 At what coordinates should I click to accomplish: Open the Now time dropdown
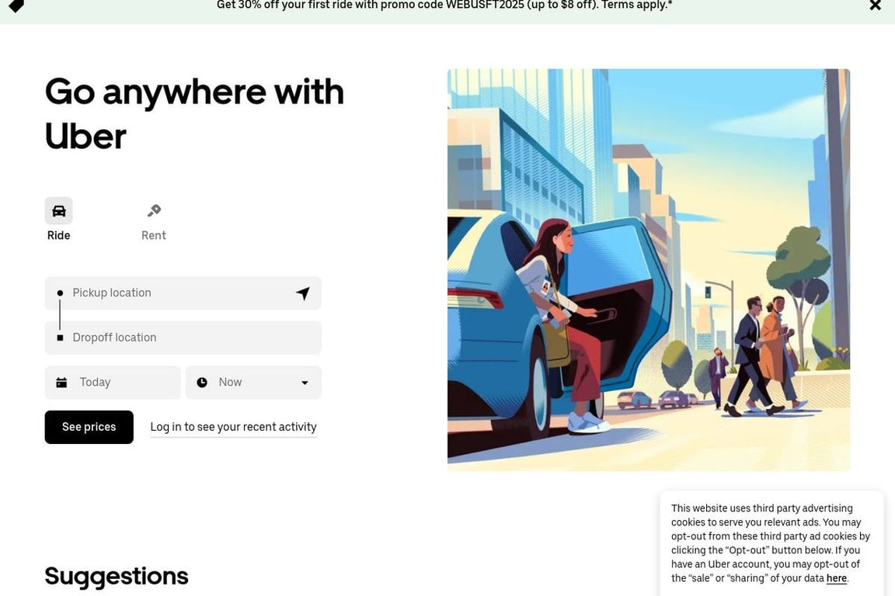[x=253, y=382]
